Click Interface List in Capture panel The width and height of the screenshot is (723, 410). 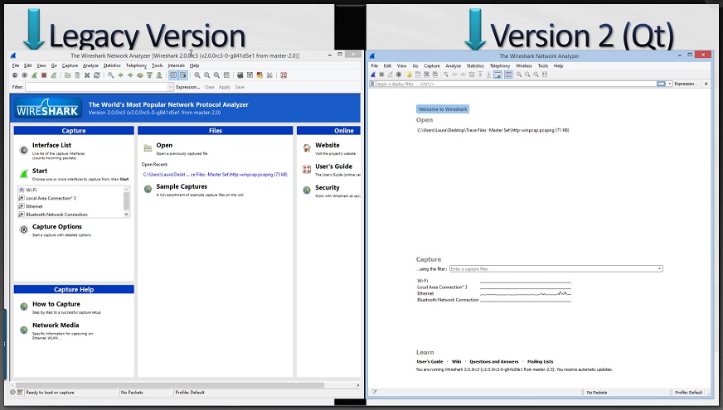point(51,145)
